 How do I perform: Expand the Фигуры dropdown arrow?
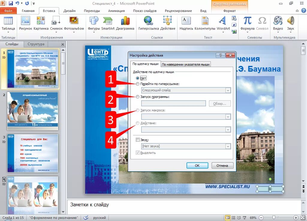(x=94, y=32)
